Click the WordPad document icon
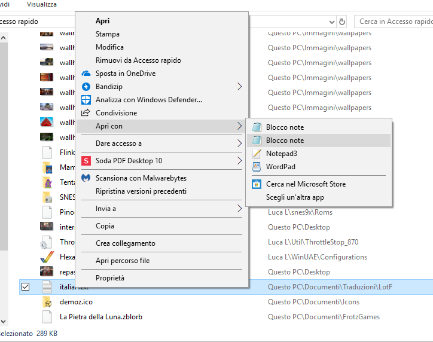Image resolution: width=433 pixels, height=342 pixels. point(257,167)
